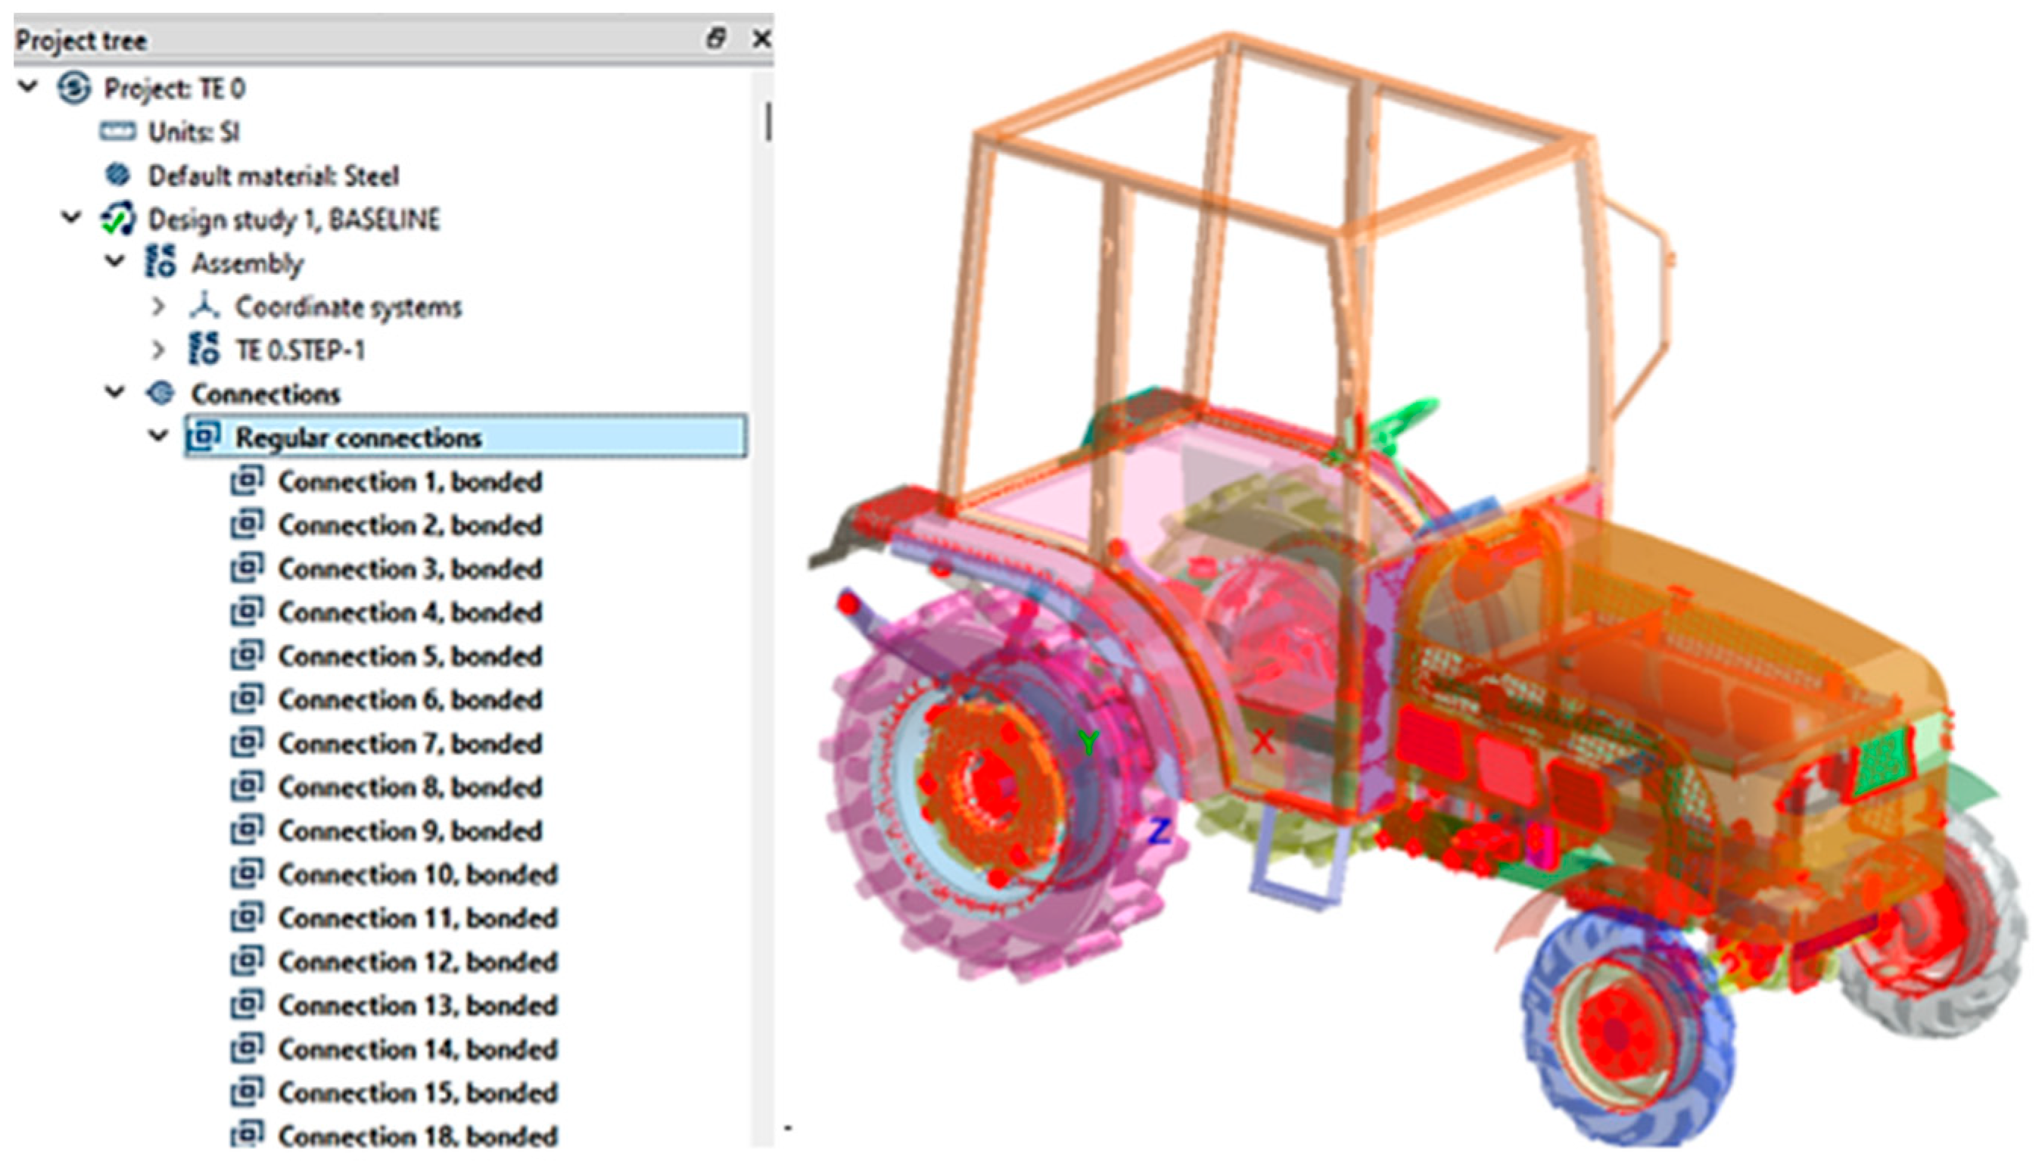
Task: Select 'Regular connections' highlighted row
Action: [466, 437]
